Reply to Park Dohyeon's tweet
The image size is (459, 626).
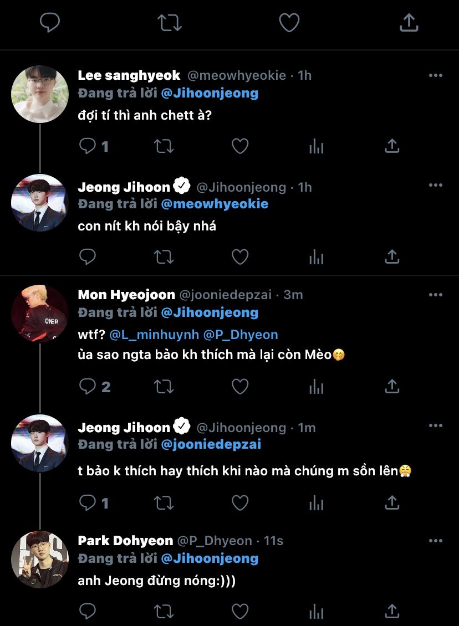tap(88, 611)
